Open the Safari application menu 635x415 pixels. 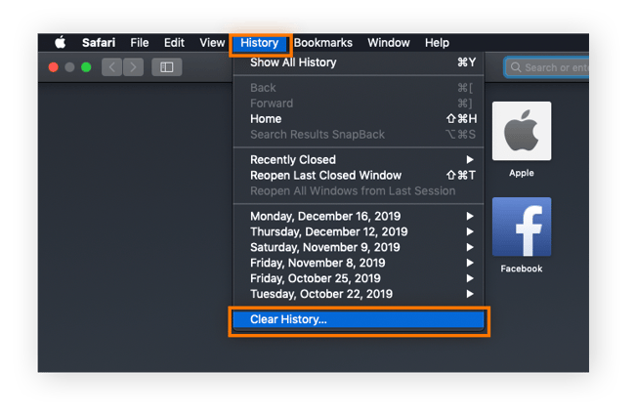pos(99,43)
